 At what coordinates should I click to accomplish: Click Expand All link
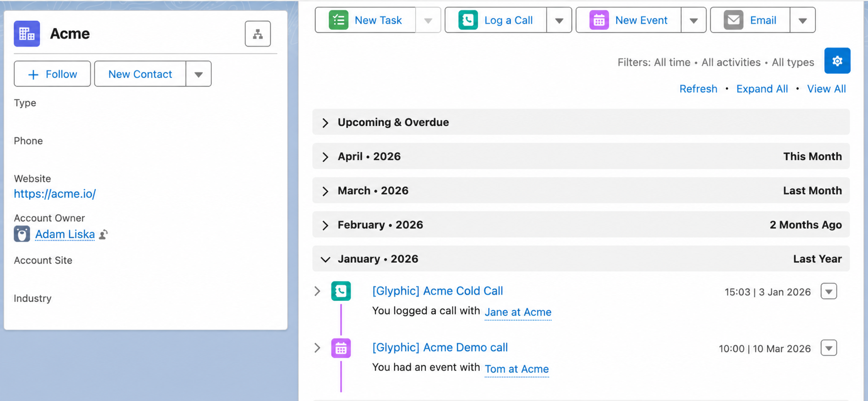[x=762, y=89]
